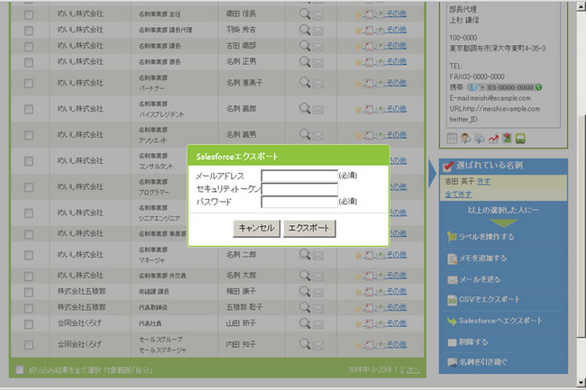Click the green phone icon beside mobile number
The width and height of the screenshot is (586, 390).
pyautogui.click(x=538, y=87)
